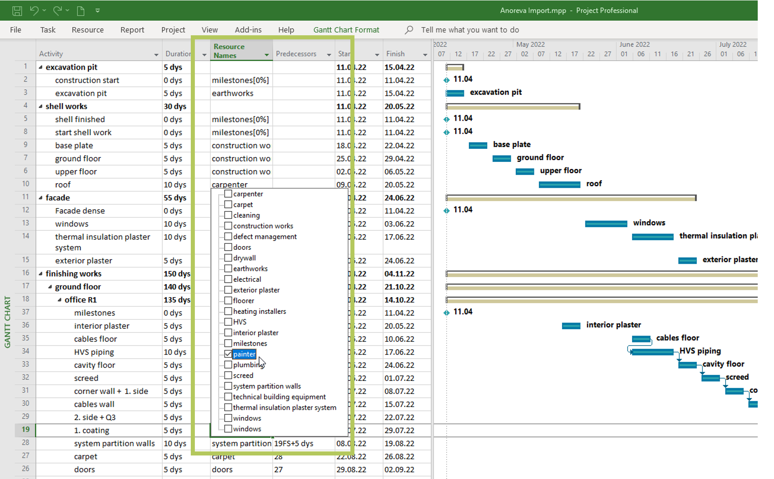
Task: Click the New document icon
Action: pos(80,10)
